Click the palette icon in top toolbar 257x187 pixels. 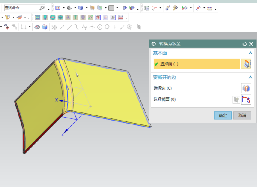point(175,8)
